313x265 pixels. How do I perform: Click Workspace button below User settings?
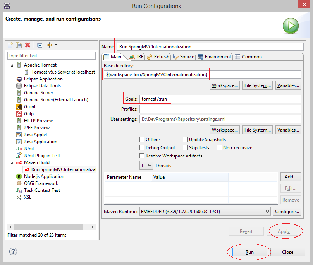[x=225, y=130]
